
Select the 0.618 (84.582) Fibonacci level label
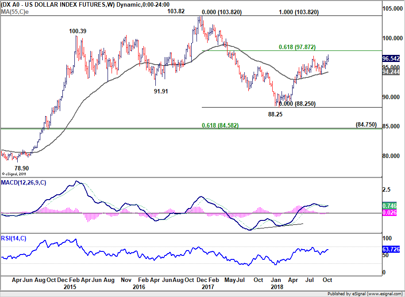(220, 125)
